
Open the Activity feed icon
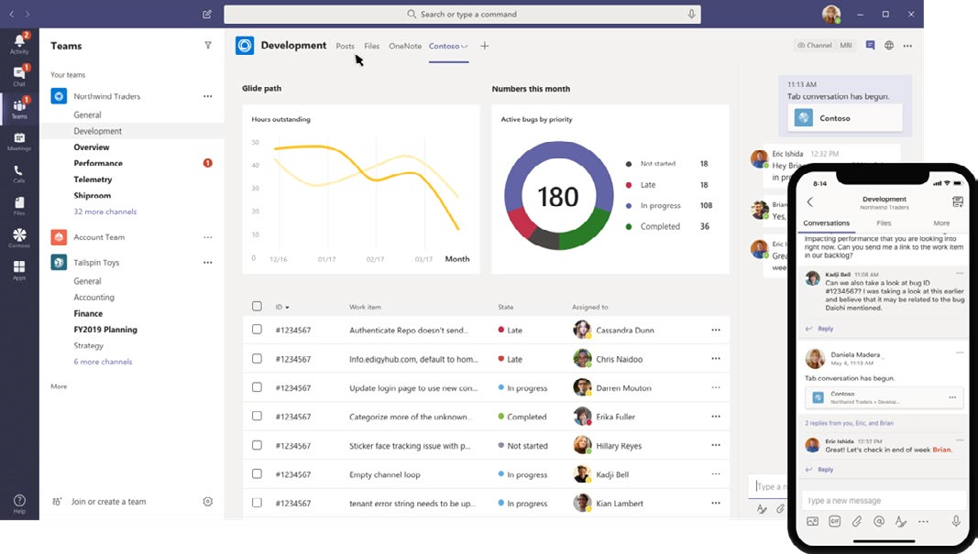19,43
